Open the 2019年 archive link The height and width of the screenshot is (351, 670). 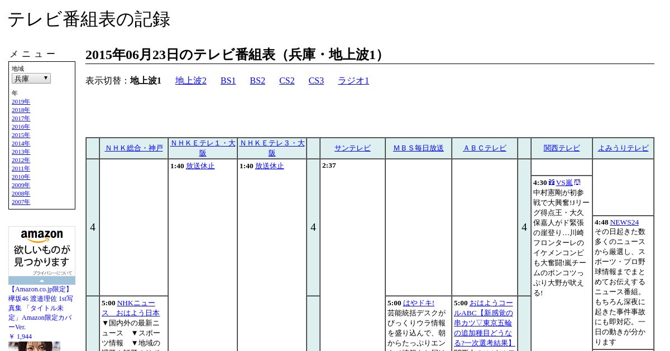[x=21, y=102]
